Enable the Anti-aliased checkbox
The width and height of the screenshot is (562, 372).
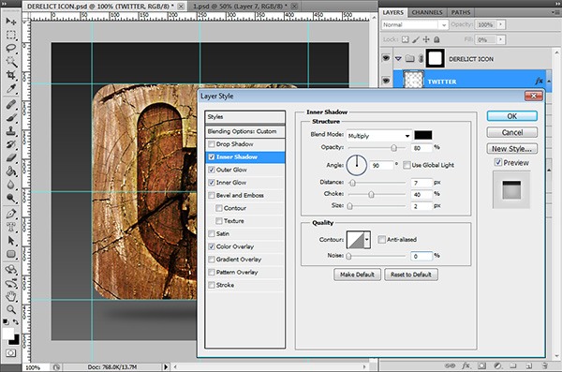[382, 239]
